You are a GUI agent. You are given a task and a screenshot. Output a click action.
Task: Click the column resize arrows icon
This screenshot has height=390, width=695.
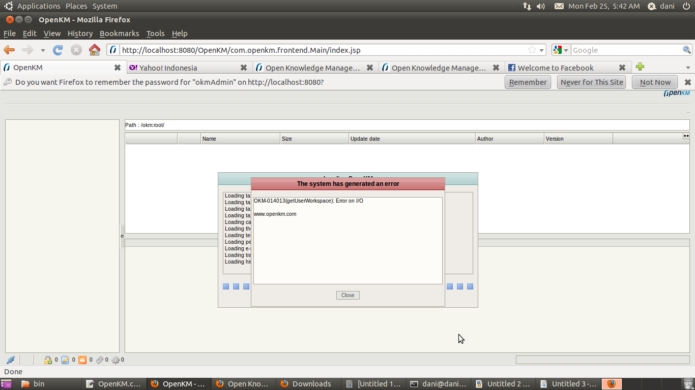tap(686, 136)
